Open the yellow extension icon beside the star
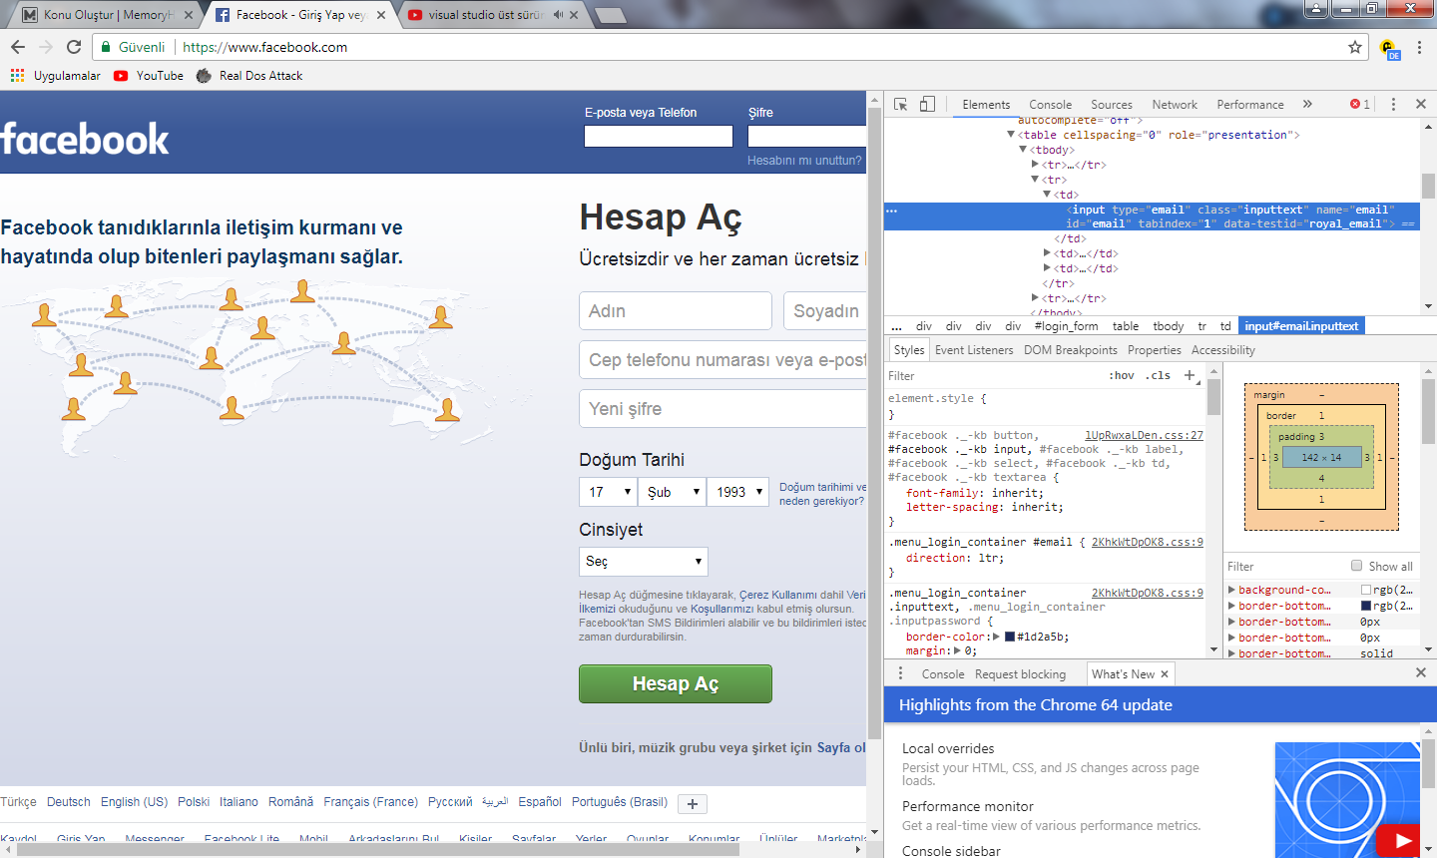This screenshot has width=1437, height=858. click(x=1388, y=48)
